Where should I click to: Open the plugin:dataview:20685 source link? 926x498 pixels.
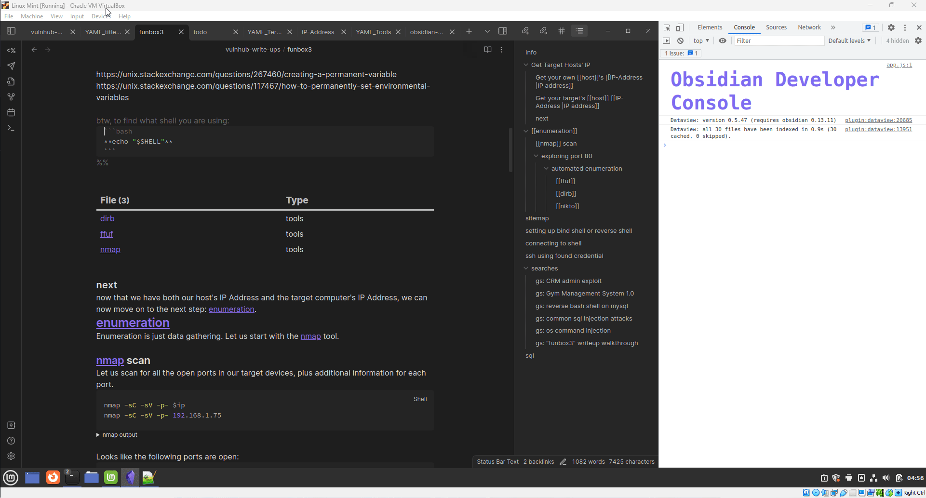pyautogui.click(x=878, y=121)
